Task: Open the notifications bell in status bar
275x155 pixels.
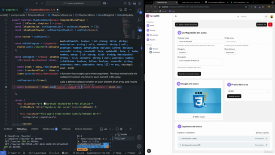Action: [x=140, y=153]
